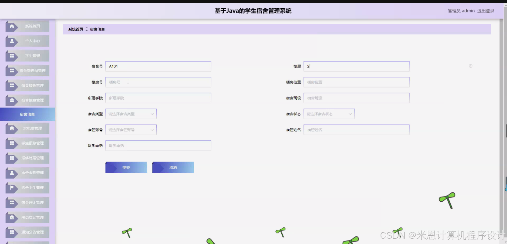This screenshot has width=507, height=244.
Task: Select the person icon of 宿舍考勤管理
Action: point(12,173)
